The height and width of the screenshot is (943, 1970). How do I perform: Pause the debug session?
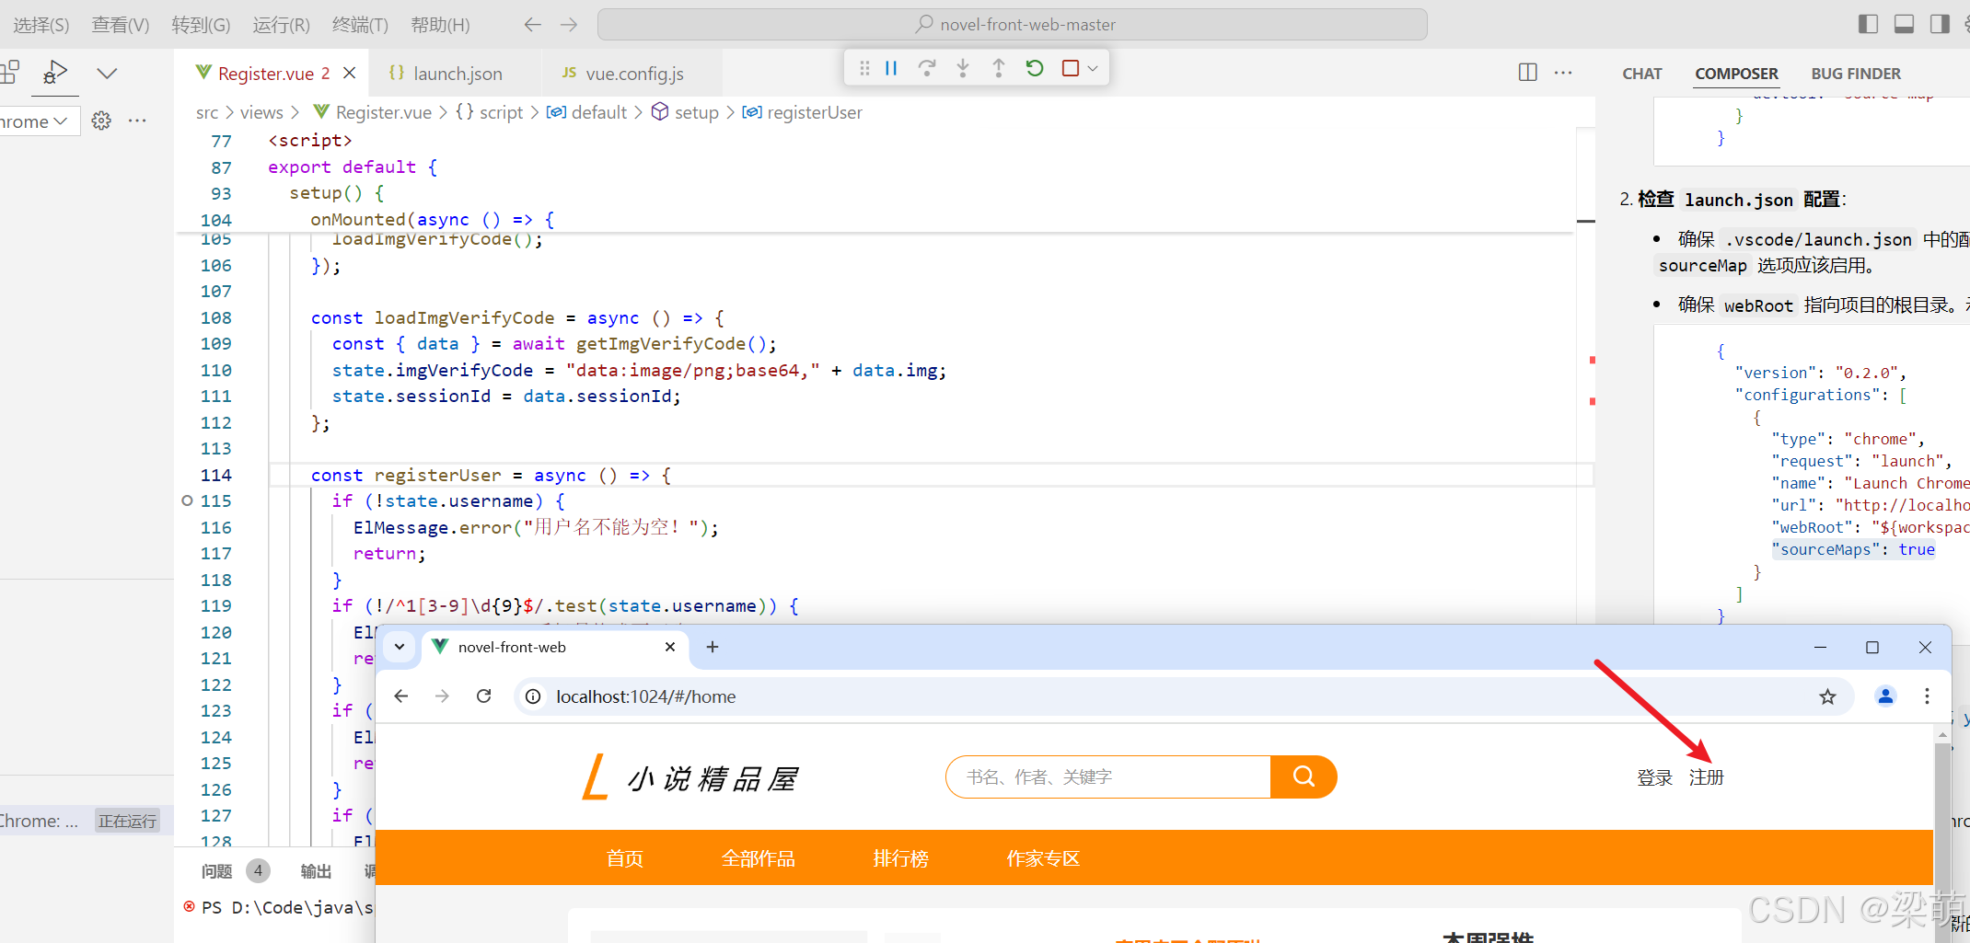tap(891, 68)
